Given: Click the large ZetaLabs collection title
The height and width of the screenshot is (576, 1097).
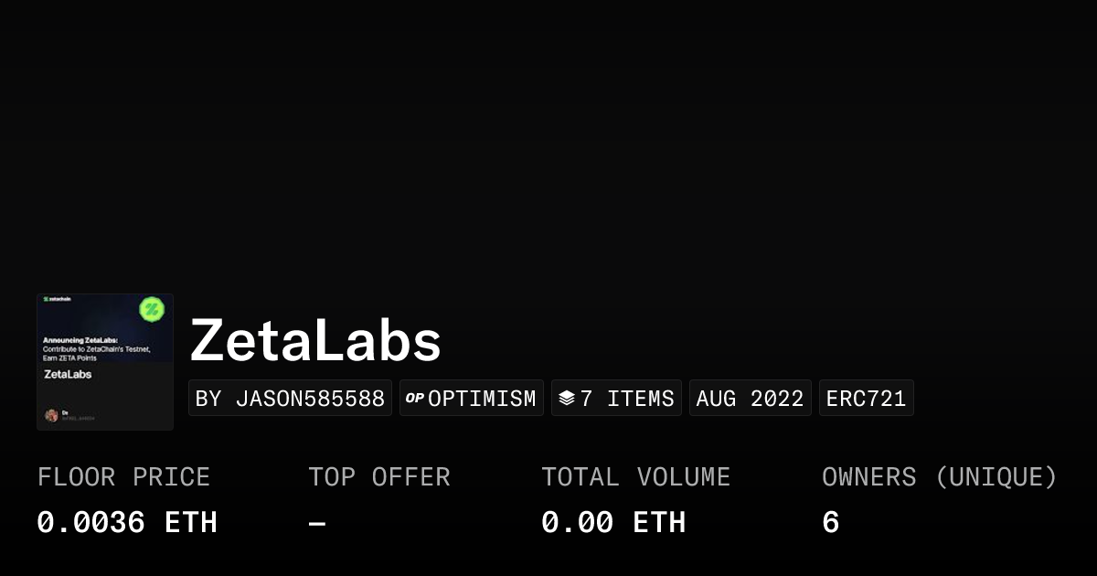Looking at the screenshot, I should pyautogui.click(x=315, y=342).
